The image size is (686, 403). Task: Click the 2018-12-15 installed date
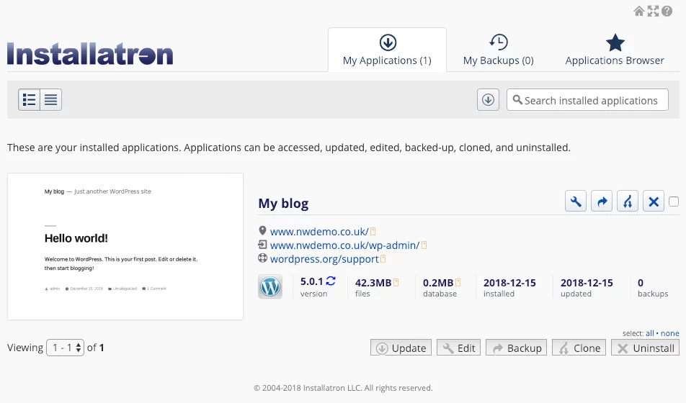(509, 283)
